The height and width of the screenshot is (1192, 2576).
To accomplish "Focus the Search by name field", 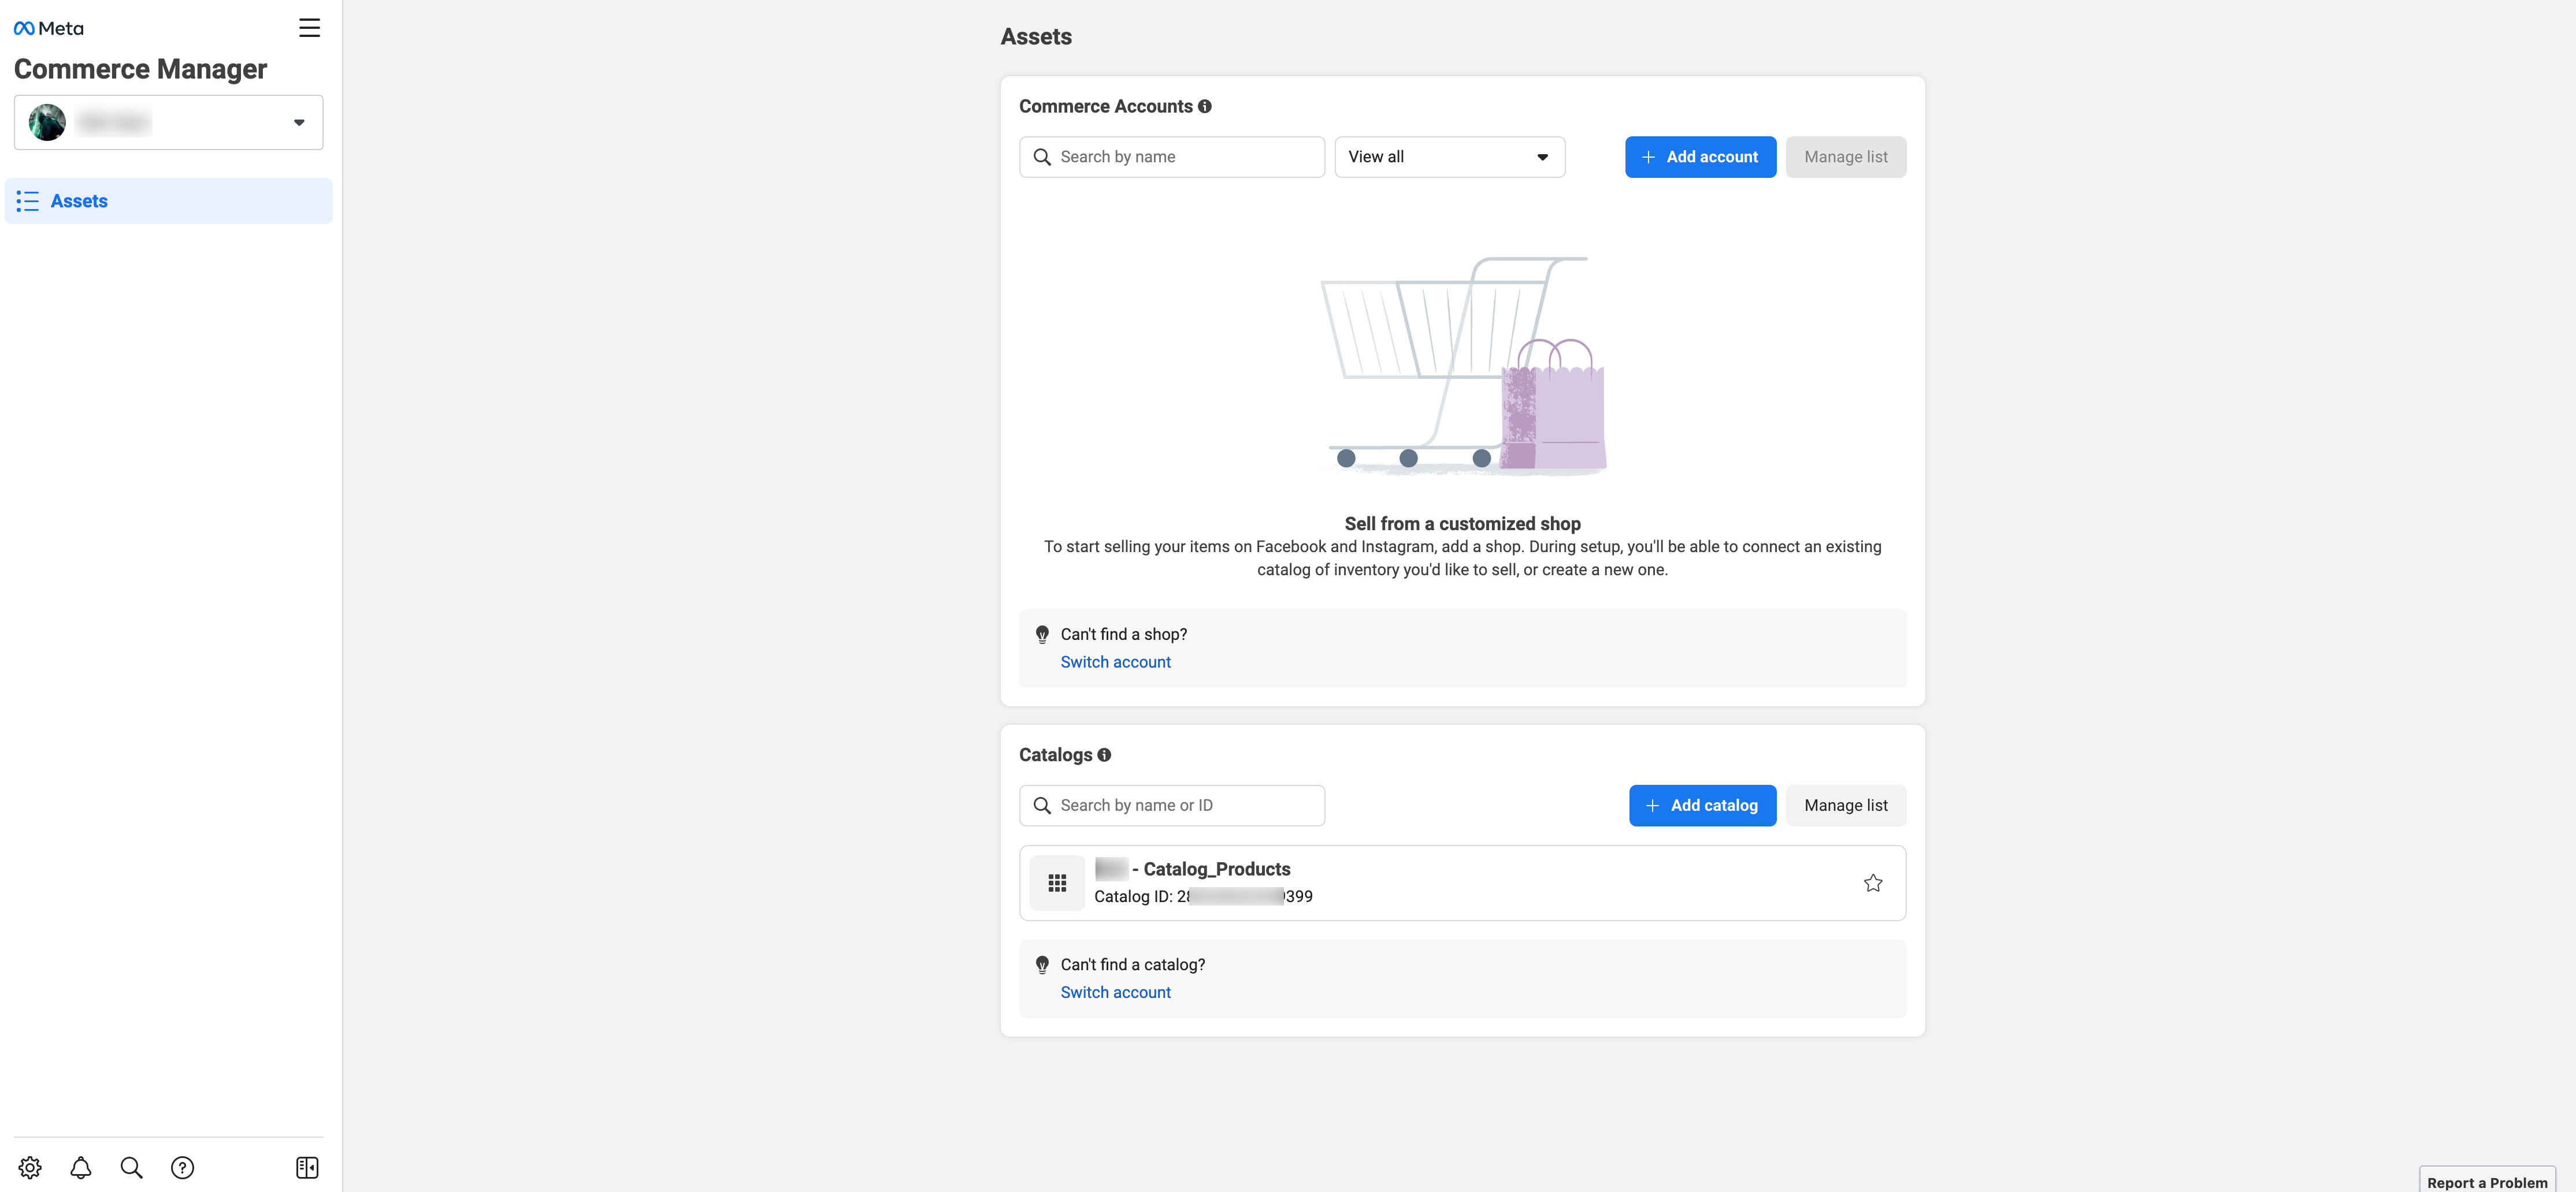I will 1171,157.
